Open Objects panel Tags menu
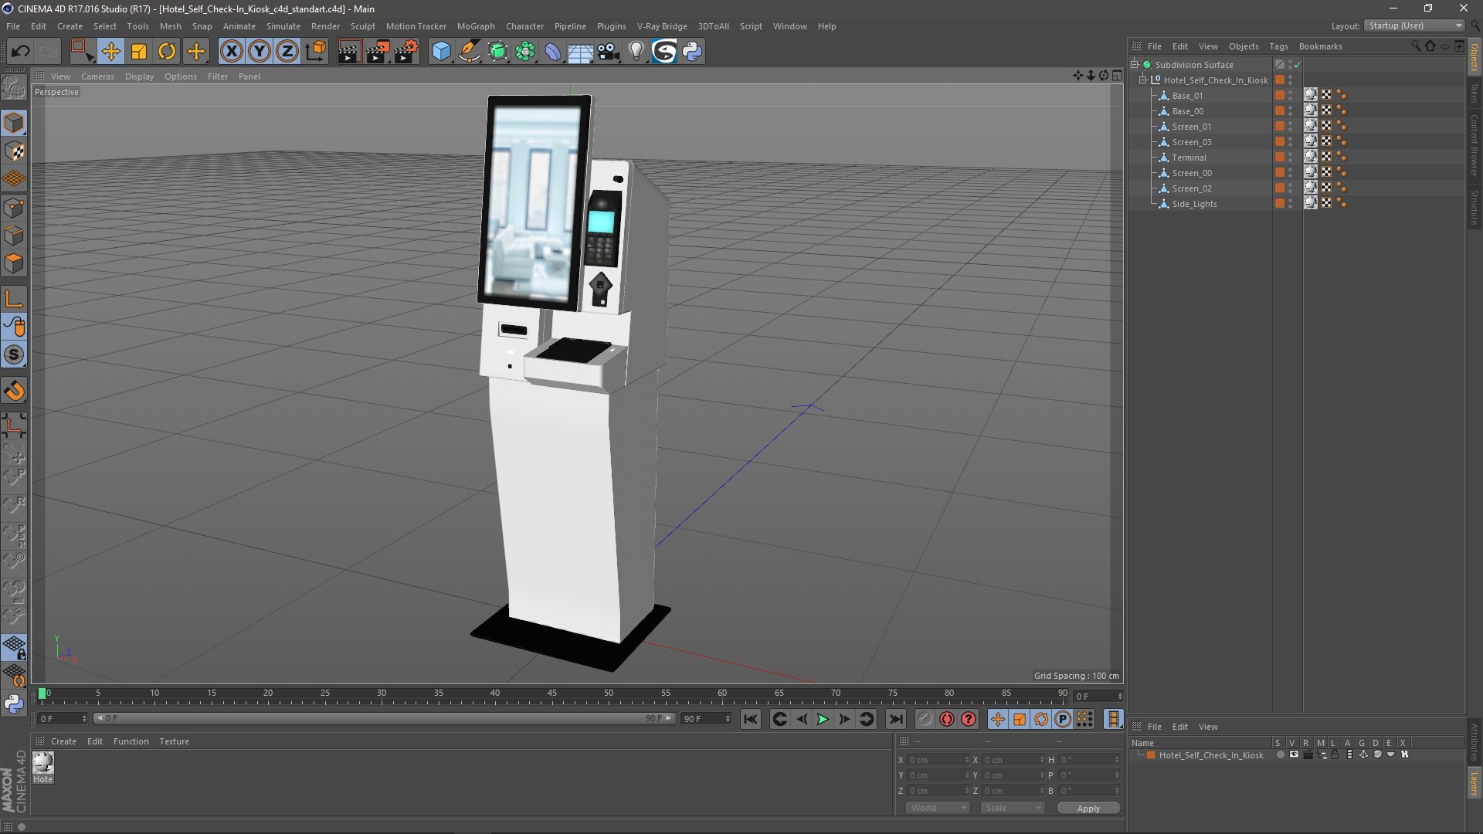 (1278, 46)
